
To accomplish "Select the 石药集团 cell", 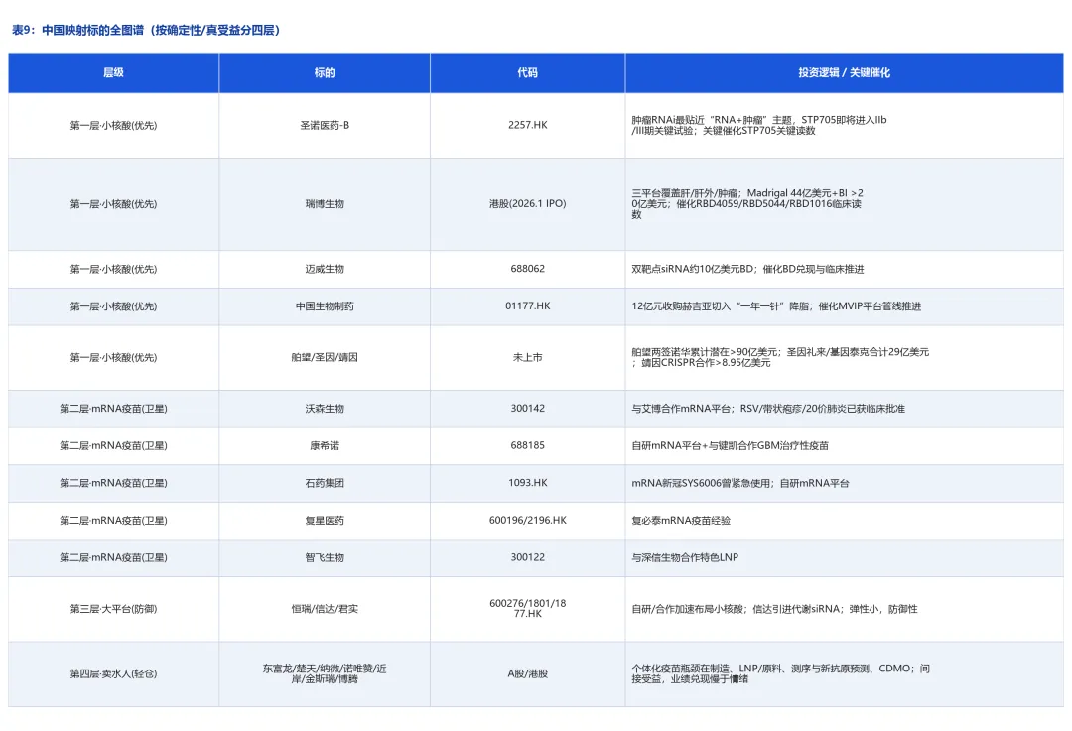I will point(325,483).
